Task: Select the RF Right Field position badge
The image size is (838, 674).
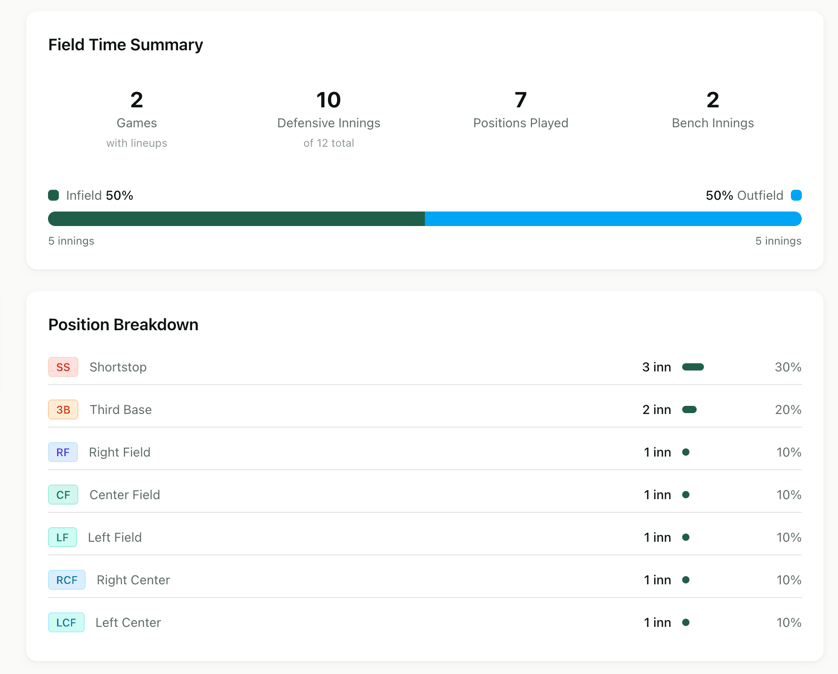Action: 63,452
